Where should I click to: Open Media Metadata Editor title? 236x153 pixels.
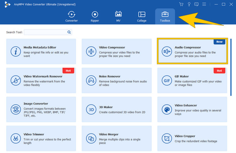pyautogui.click(x=40, y=47)
